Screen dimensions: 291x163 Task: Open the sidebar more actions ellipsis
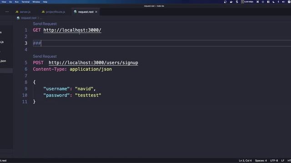coord(7,12)
